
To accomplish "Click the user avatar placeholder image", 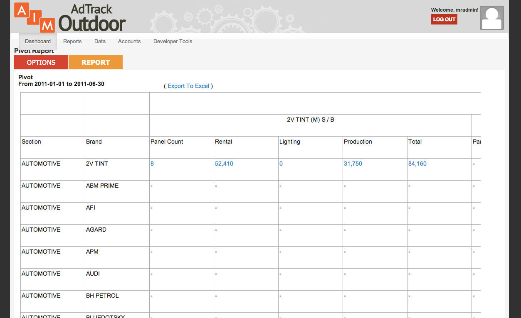I will click(492, 18).
